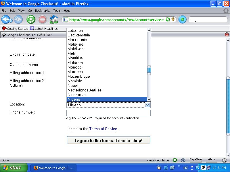The width and height of the screenshot is (230, 172).
Task: Open the third quick launch icon
Action: pos(172,168)
